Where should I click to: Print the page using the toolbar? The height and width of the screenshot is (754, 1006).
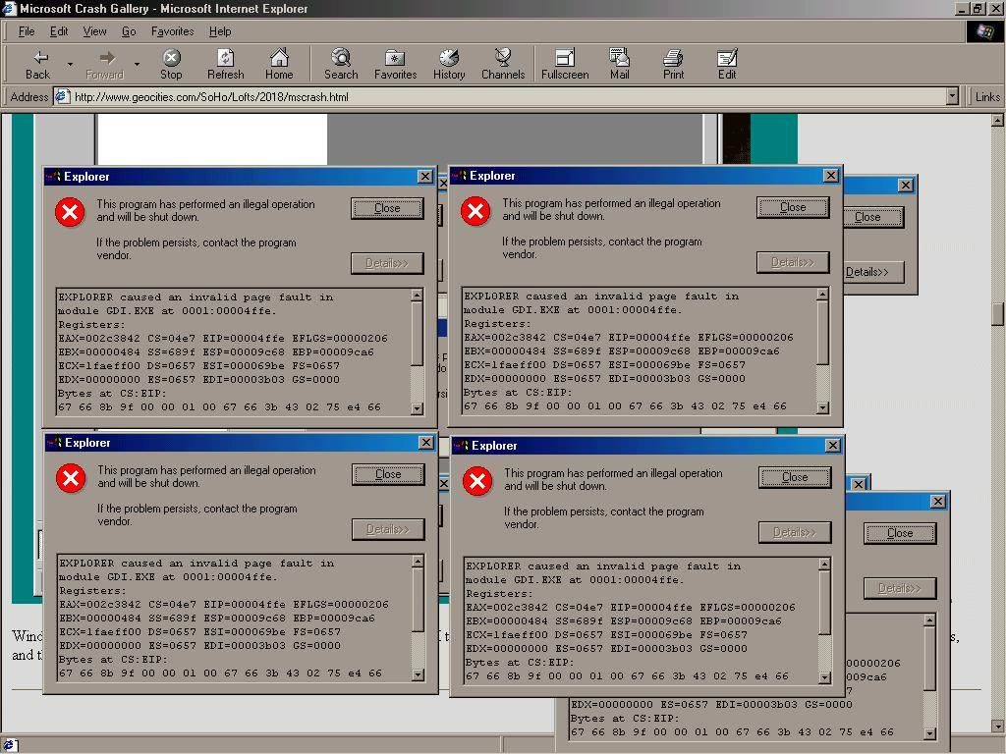[673, 64]
